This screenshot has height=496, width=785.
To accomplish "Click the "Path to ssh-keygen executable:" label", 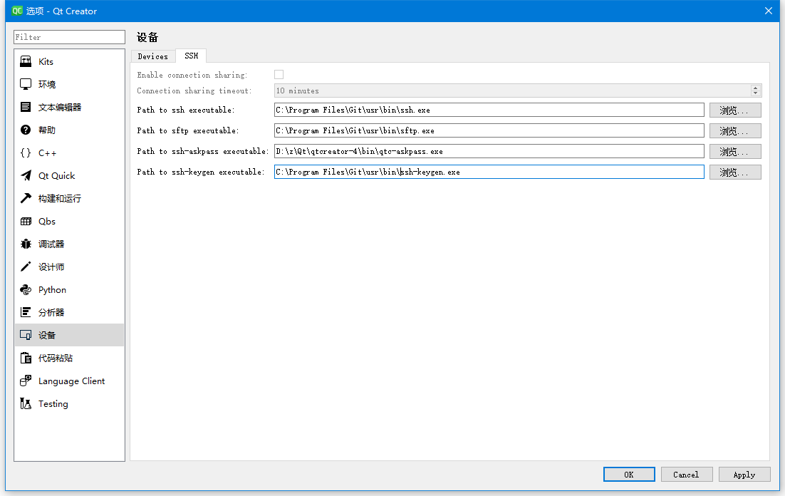I will coord(201,171).
